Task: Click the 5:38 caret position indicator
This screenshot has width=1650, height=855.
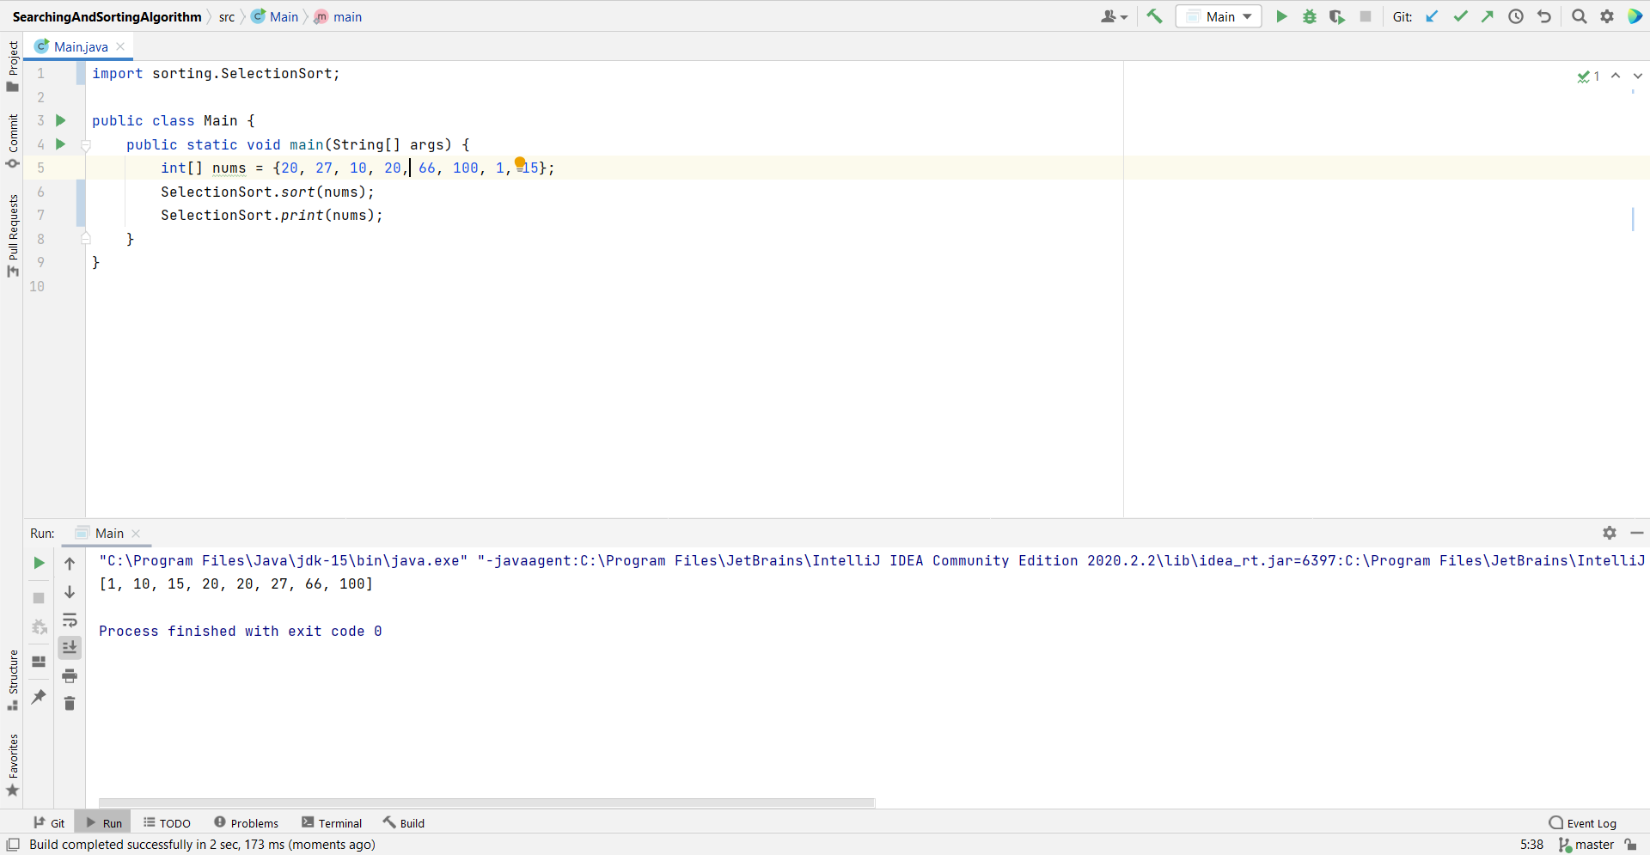Action: pyautogui.click(x=1531, y=845)
